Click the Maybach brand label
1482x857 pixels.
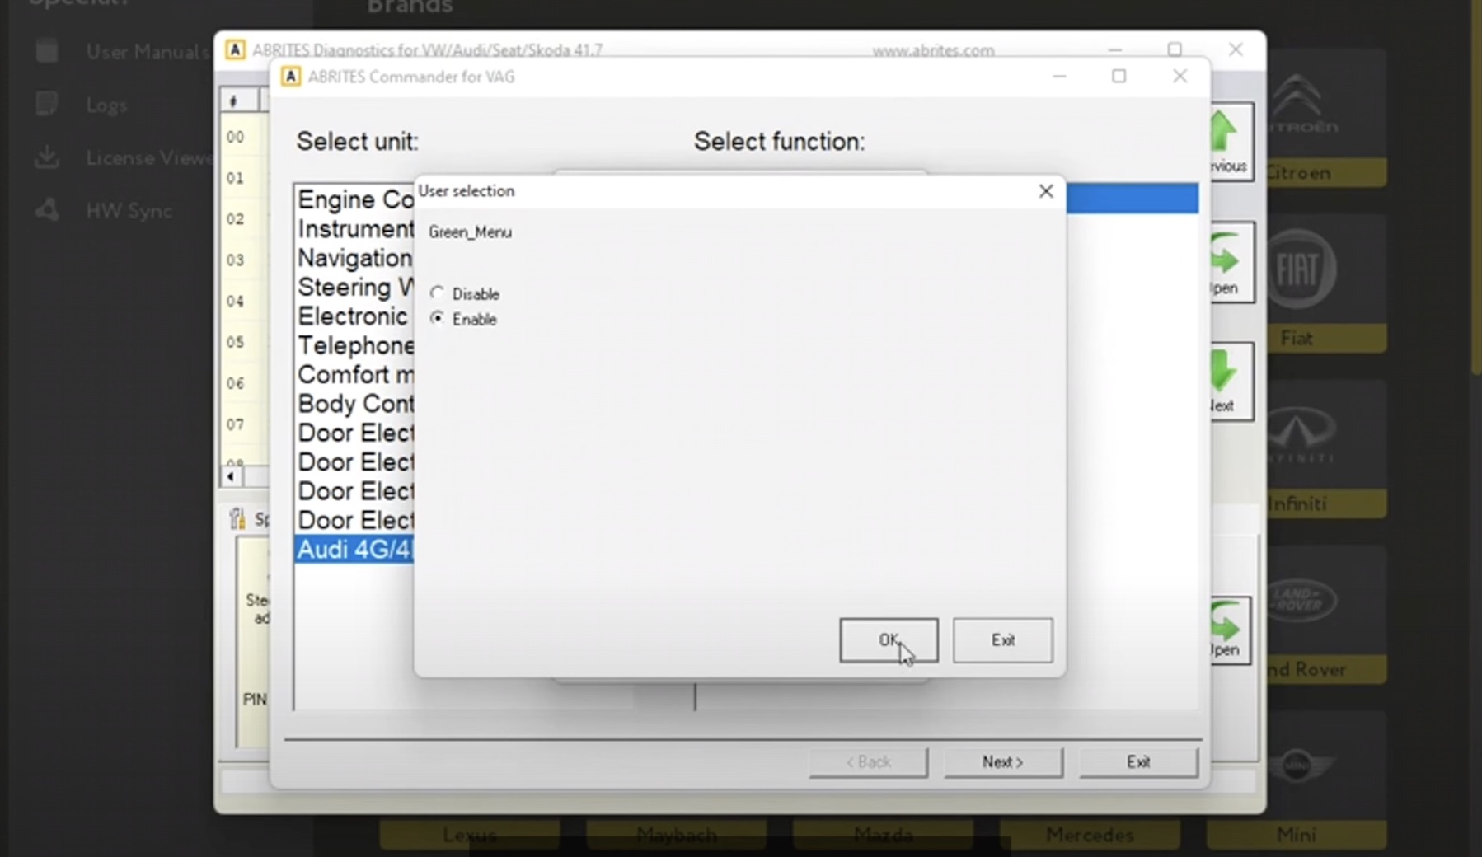tap(676, 835)
